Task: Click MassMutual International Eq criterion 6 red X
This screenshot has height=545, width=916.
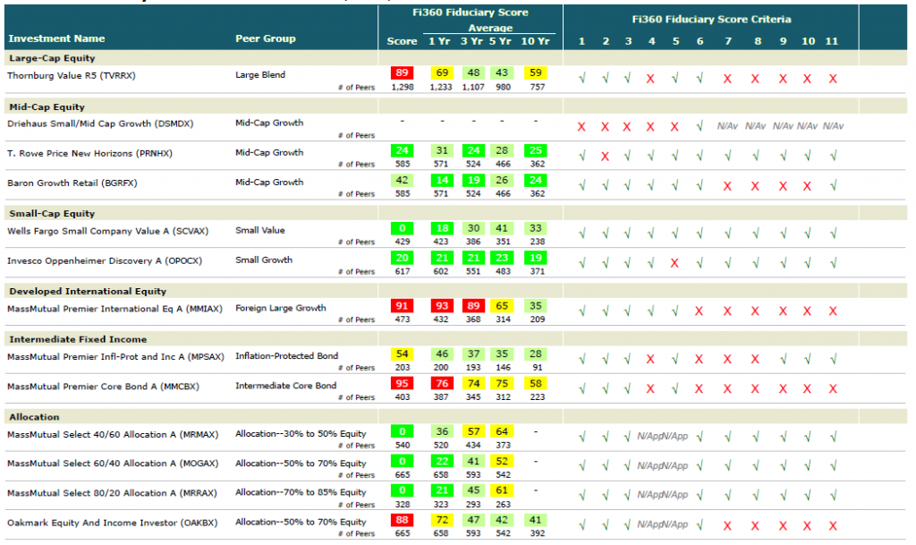Action: coord(700,311)
